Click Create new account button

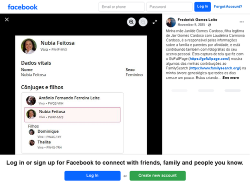click(157, 176)
